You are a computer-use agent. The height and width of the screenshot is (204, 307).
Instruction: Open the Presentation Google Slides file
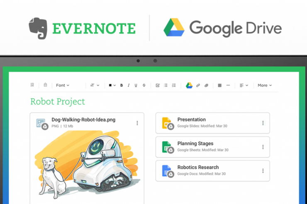coord(213,123)
